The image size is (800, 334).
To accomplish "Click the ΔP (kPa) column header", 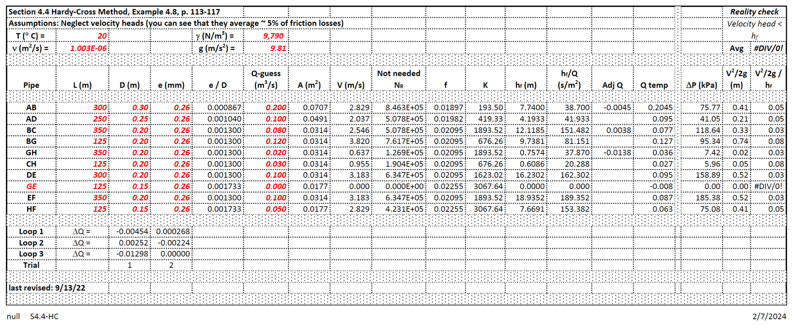I will point(702,85).
